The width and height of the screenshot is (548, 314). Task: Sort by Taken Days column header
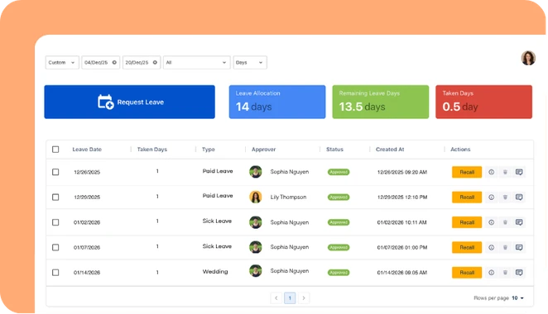152,150
